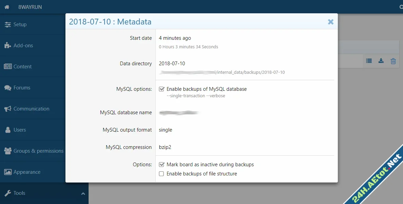
Task: Uncheck Enable backups of MySQL database
Action: tap(161, 89)
